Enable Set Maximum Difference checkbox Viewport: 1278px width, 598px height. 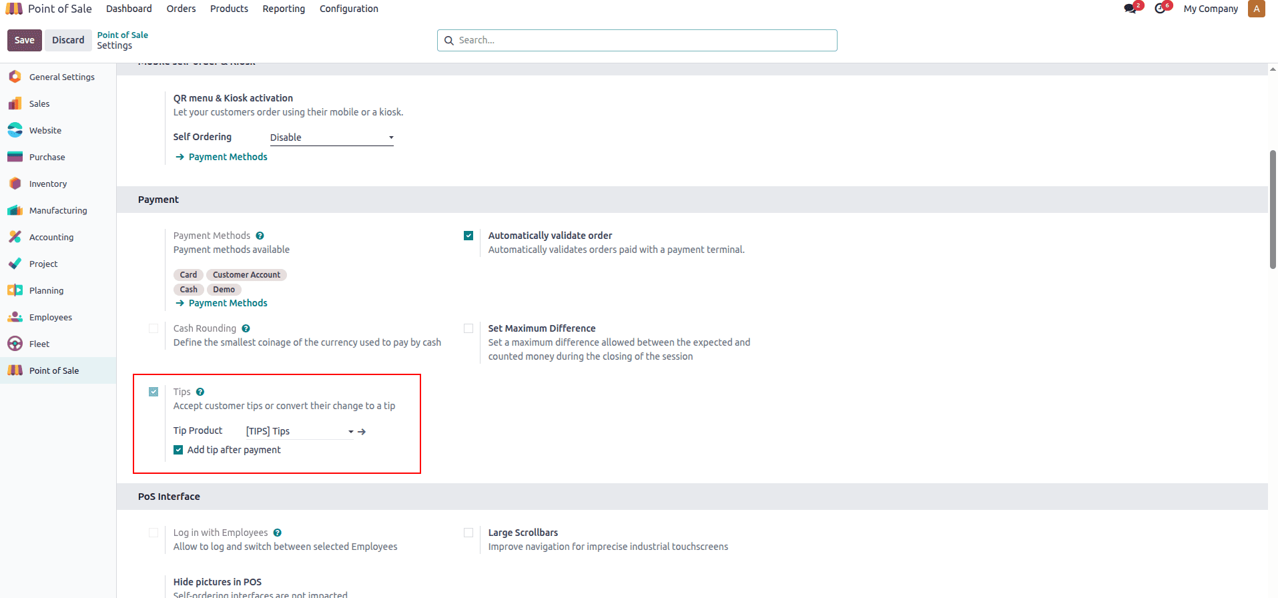click(x=468, y=328)
